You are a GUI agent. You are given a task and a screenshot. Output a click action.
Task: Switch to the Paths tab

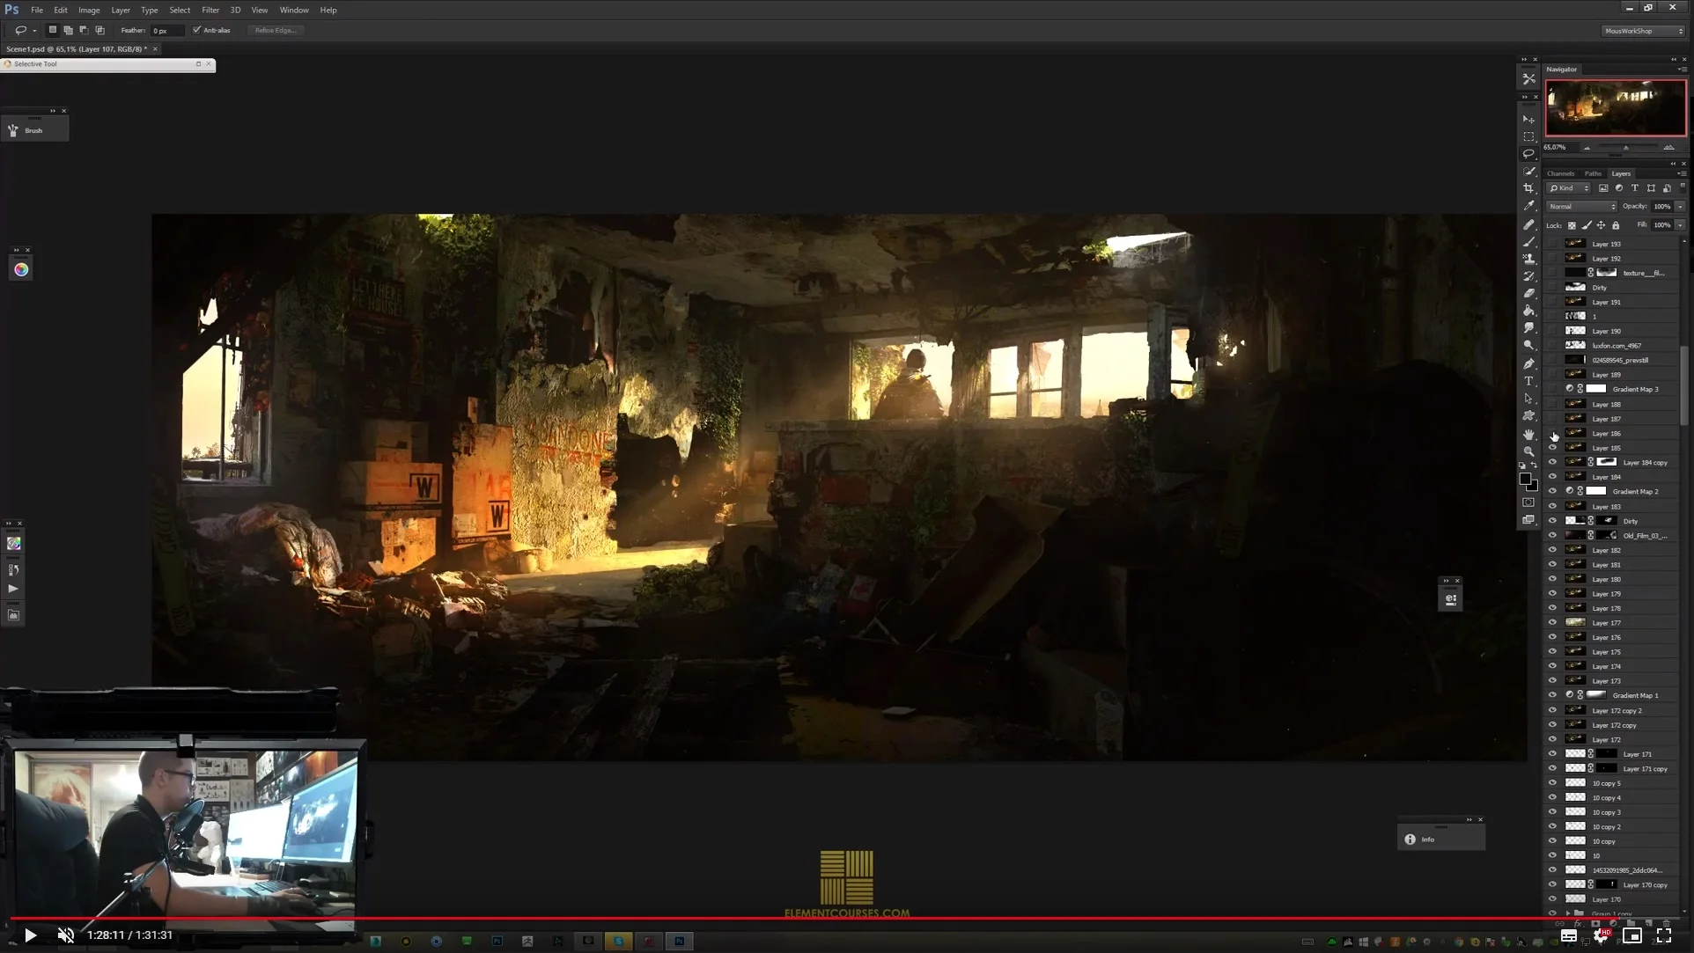tap(1593, 173)
